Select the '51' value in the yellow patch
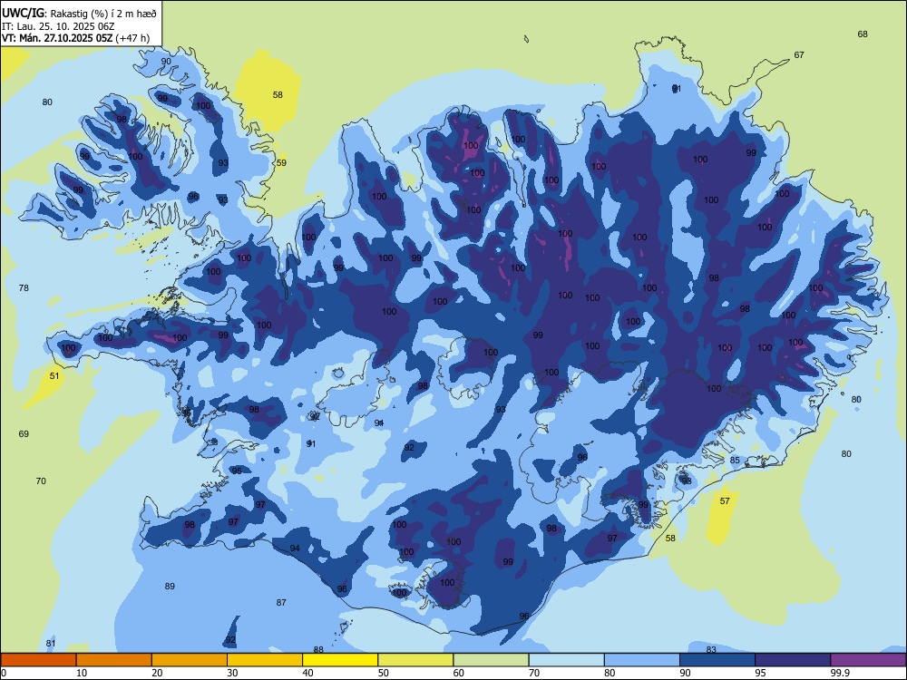The height and width of the screenshot is (680, 907). (54, 376)
